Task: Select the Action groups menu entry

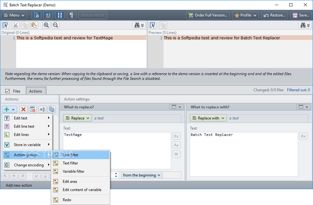Action: pos(27,155)
